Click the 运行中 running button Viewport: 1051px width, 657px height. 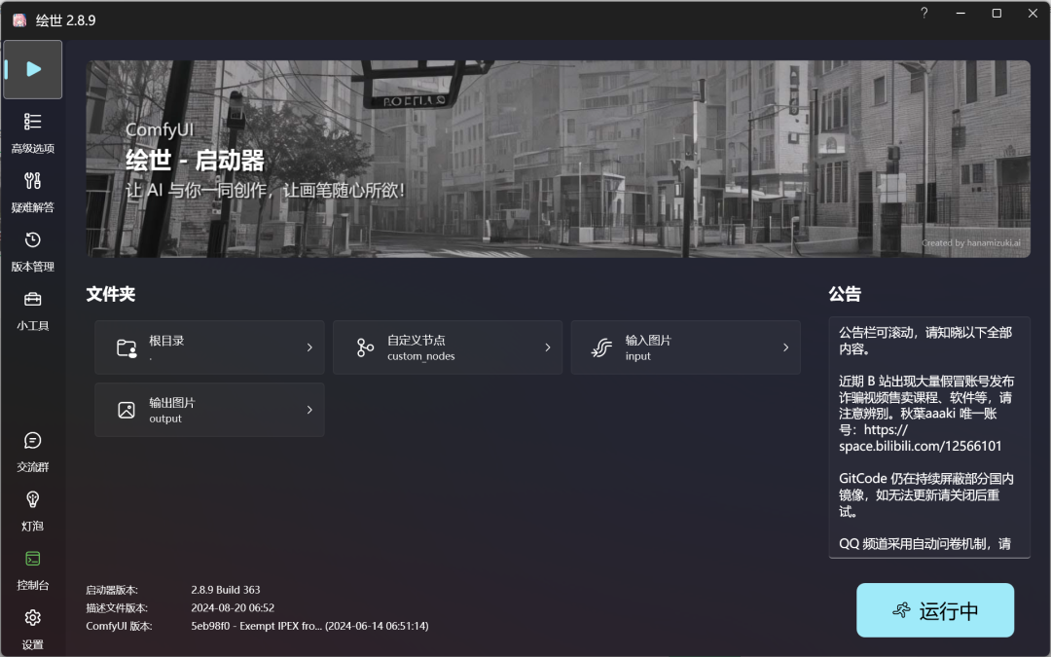coord(934,610)
